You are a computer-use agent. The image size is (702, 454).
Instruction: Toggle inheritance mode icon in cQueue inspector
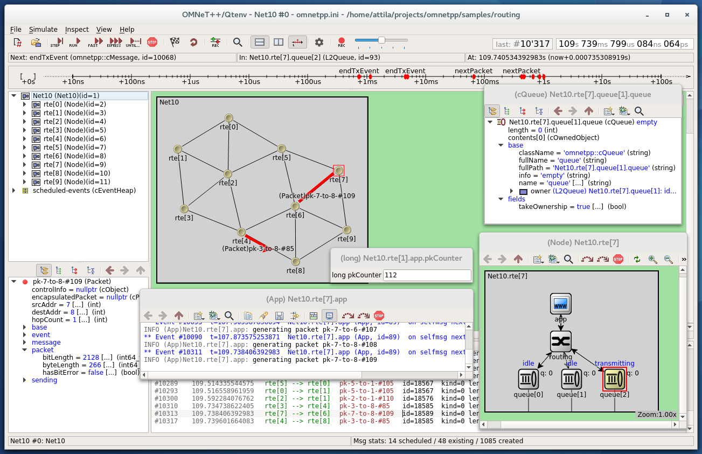pyautogui.click(x=539, y=111)
